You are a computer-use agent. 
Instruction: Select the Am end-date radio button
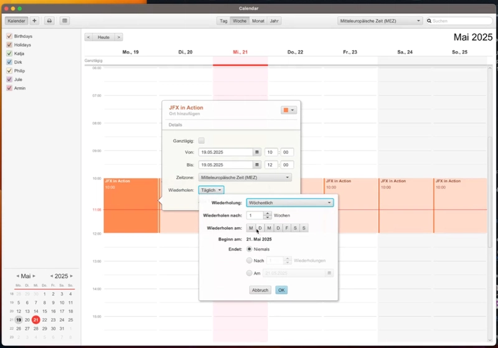(250, 273)
